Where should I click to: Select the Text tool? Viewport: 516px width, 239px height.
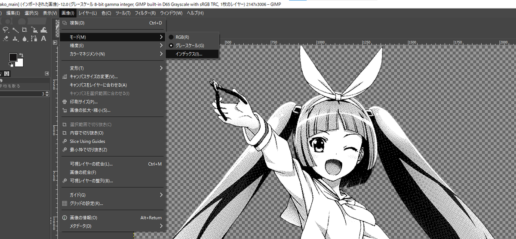tap(43, 39)
